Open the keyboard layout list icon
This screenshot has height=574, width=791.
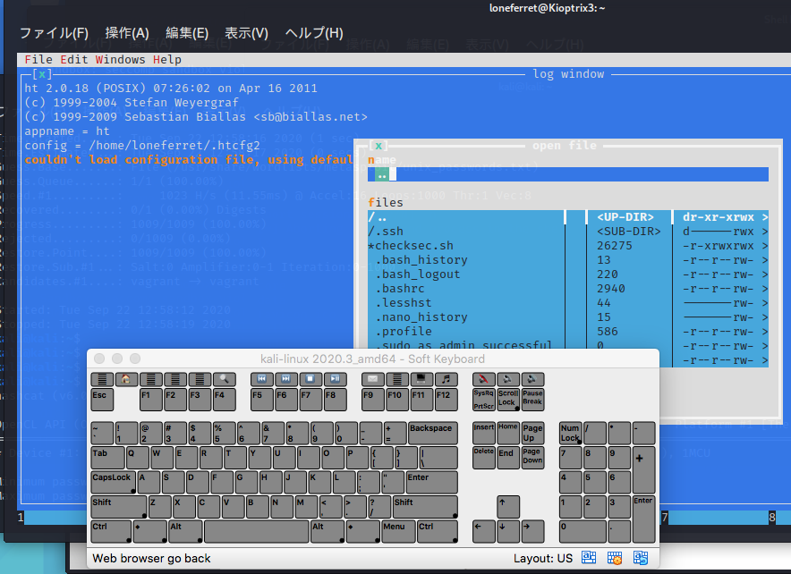588,557
